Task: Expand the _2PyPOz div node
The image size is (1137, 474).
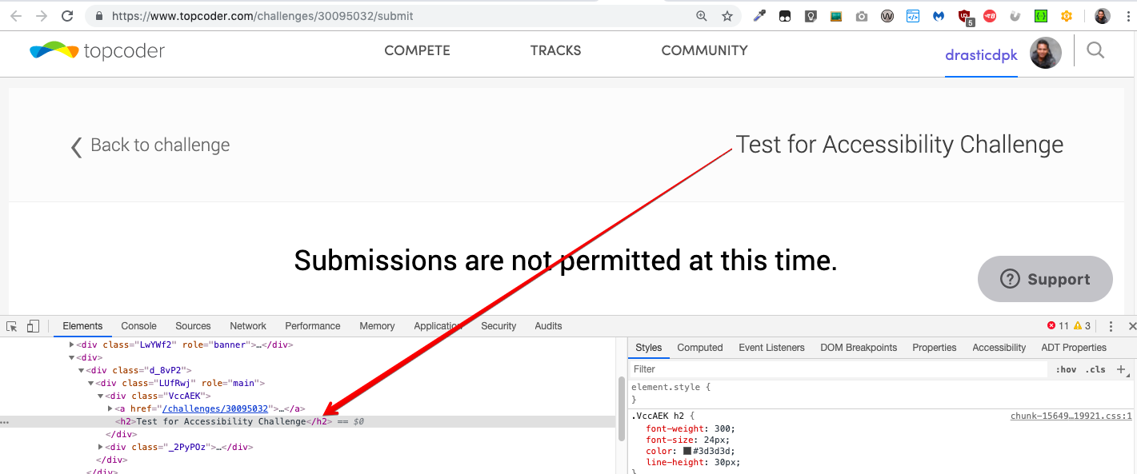Action: pyautogui.click(x=100, y=447)
